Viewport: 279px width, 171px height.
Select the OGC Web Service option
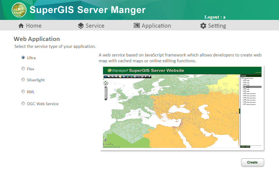pyautogui.click(x=23, y=103)
